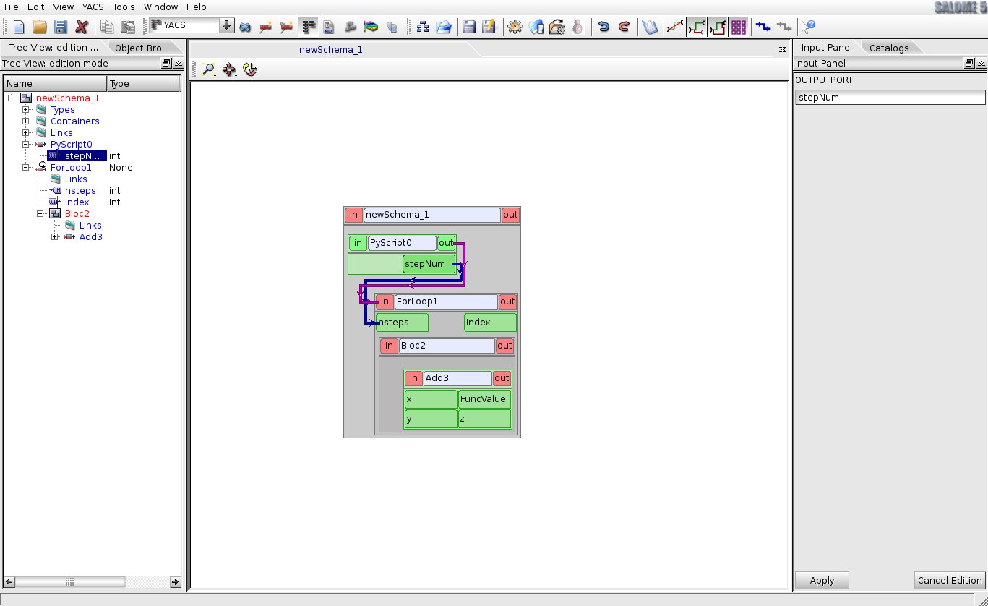Click the Save floppy disk icon

pos(61,27)
